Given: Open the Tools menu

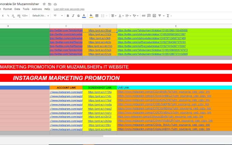Looking at the screenshot, I should 26,9.
